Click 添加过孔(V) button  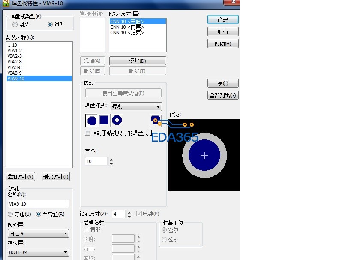[21, 177]
